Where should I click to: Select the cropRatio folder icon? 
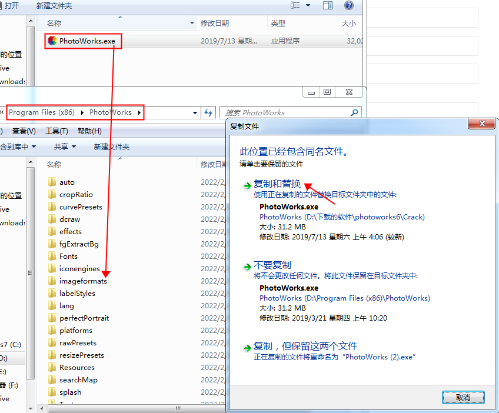[x=52, y=194]
